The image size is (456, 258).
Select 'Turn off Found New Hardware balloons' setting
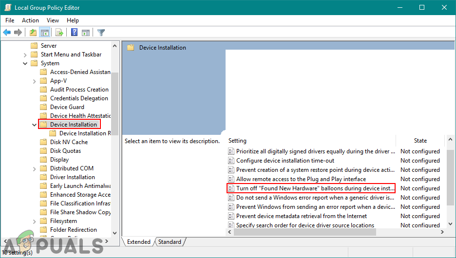point(316,188)
